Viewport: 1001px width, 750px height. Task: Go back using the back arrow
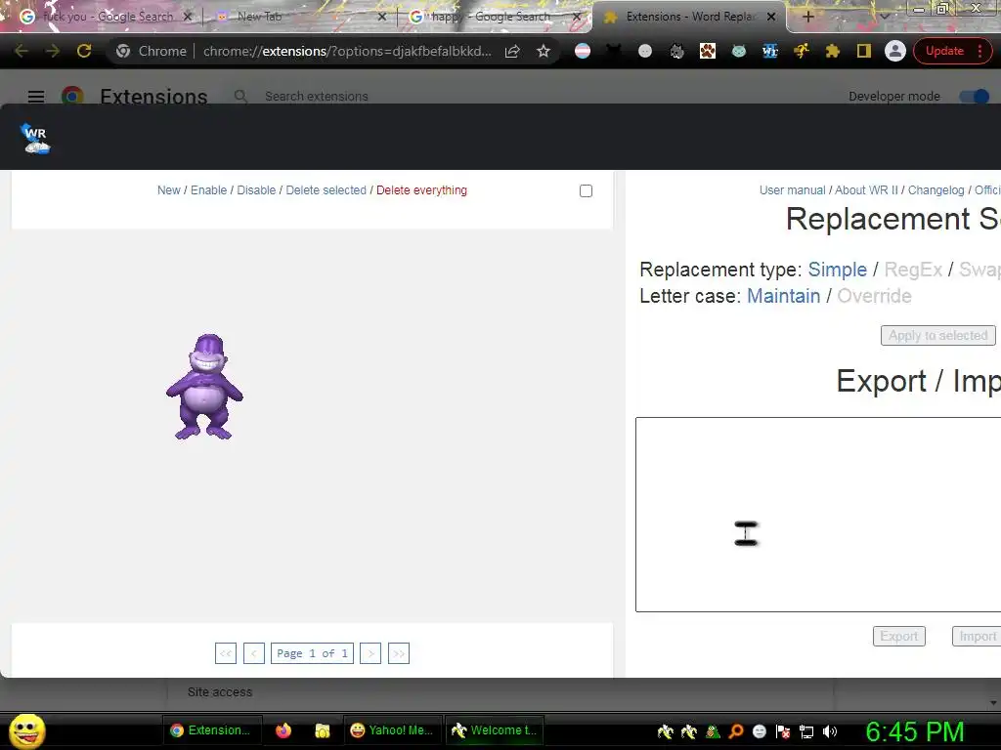coord(22,51)
